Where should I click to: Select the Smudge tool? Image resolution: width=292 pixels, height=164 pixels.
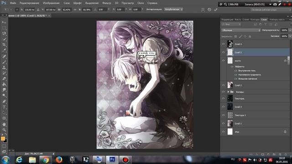(x=4, y=90)
